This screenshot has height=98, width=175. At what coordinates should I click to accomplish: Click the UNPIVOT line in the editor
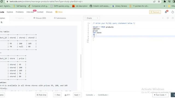97,29
